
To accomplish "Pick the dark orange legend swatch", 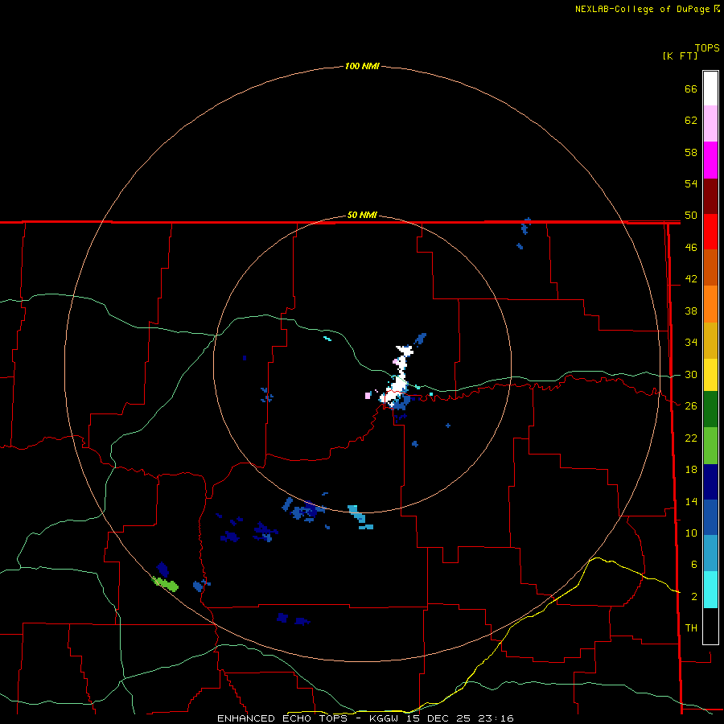I will [x=710, y=268].
